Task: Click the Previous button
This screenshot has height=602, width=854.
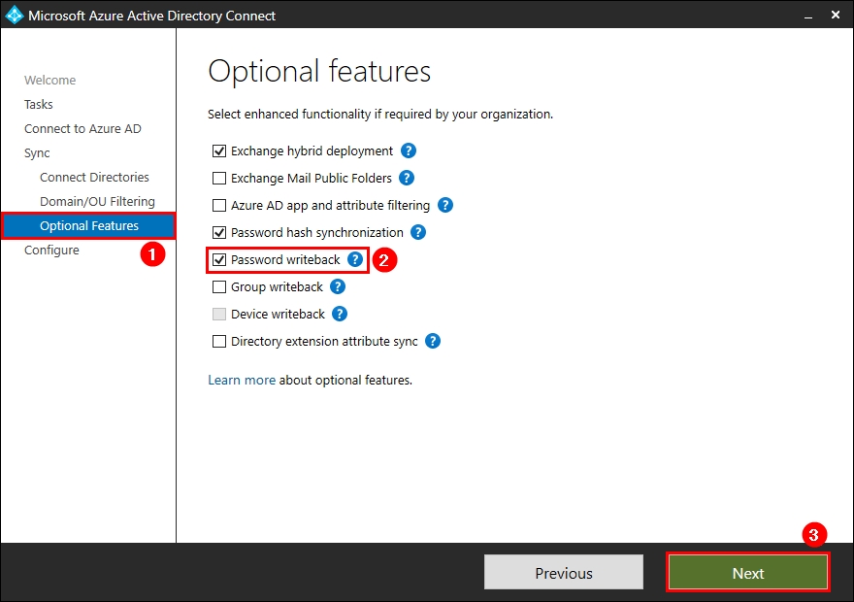Action: click(563, 572)
